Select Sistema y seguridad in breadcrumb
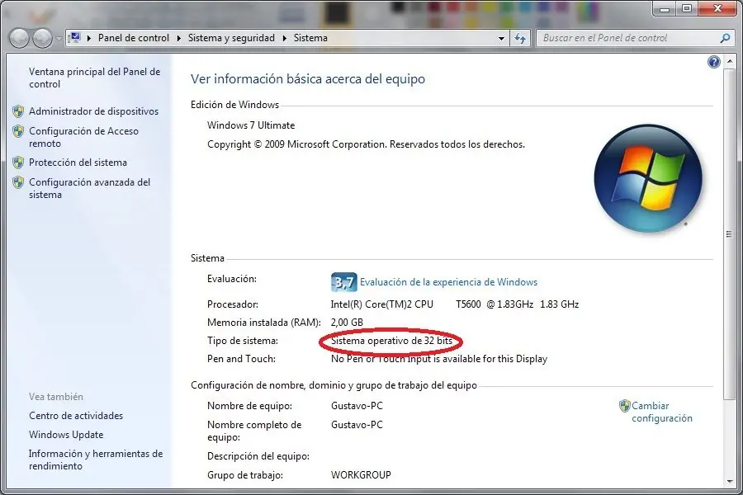743x495 pixels. (231, 38)
